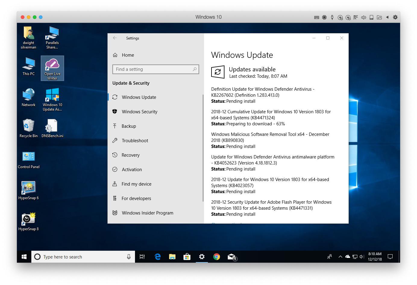Select For developers option
This screenshot has height=285, width=417.
(136, 199)
